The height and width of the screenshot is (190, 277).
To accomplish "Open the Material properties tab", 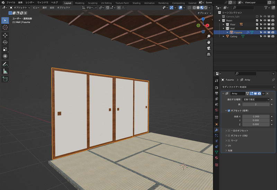I will pos(216,158).
